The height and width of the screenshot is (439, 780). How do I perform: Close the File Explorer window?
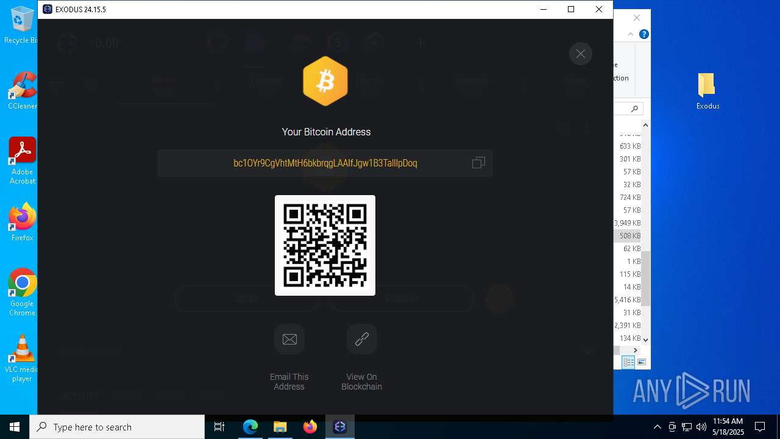[x=637, y=18]
